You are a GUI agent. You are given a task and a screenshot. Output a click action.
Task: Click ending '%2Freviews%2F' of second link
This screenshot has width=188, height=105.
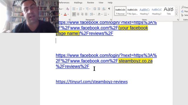tap(73, 66)
